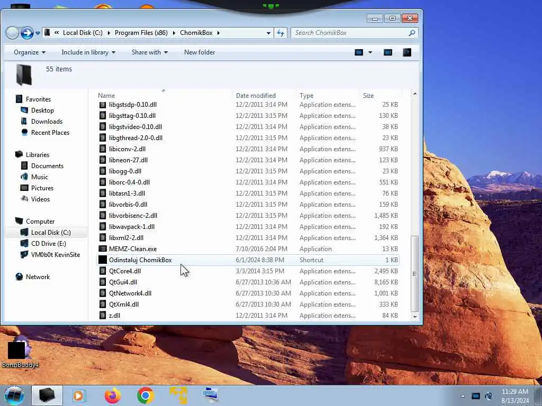Select the QtXml4.dll file icon

coord(102,304)
